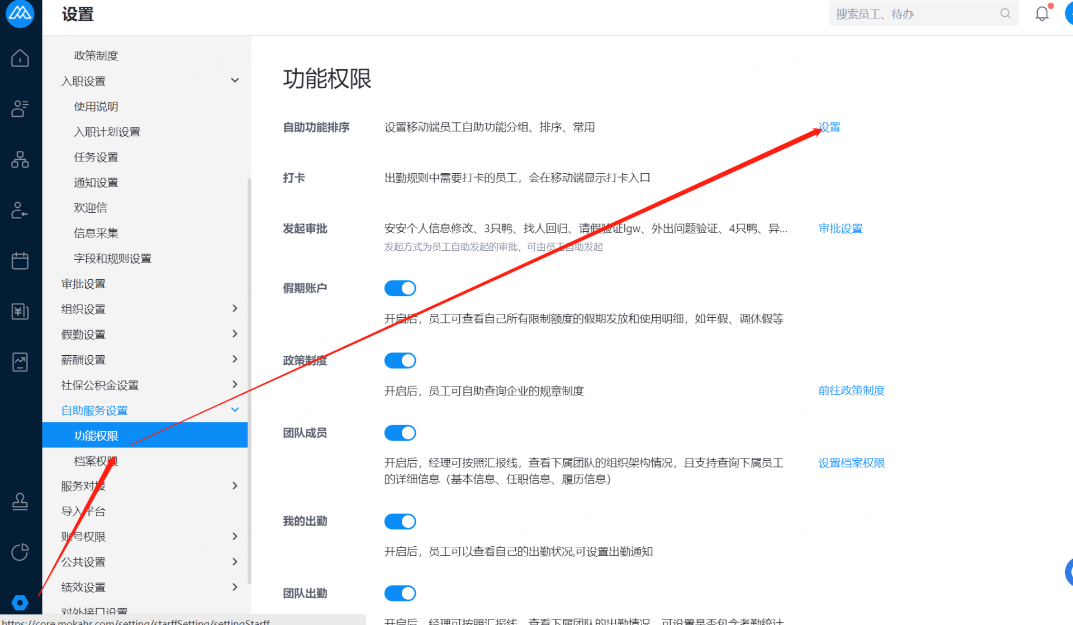Expand the 服务对接 chevron
The image size is (1073, 625).
235,486
